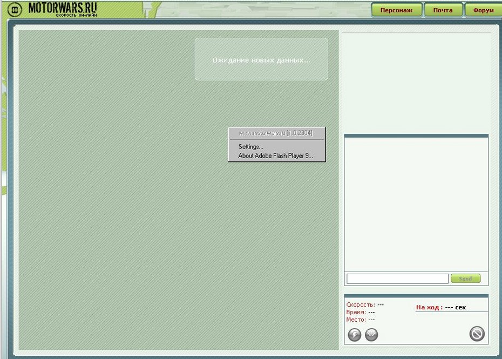502x359 pixels.
Task: Open the Почта tab
Action: pyautogui.click(x=443, y=10)
